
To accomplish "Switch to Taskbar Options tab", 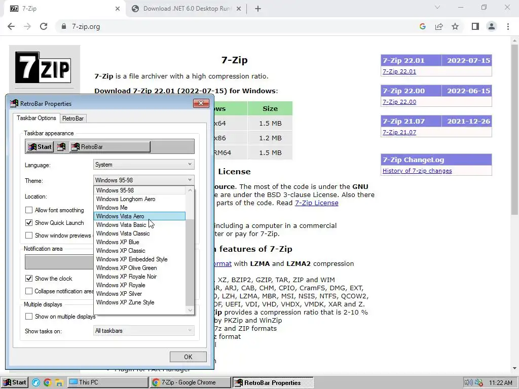I will click(x=36, y=118).
